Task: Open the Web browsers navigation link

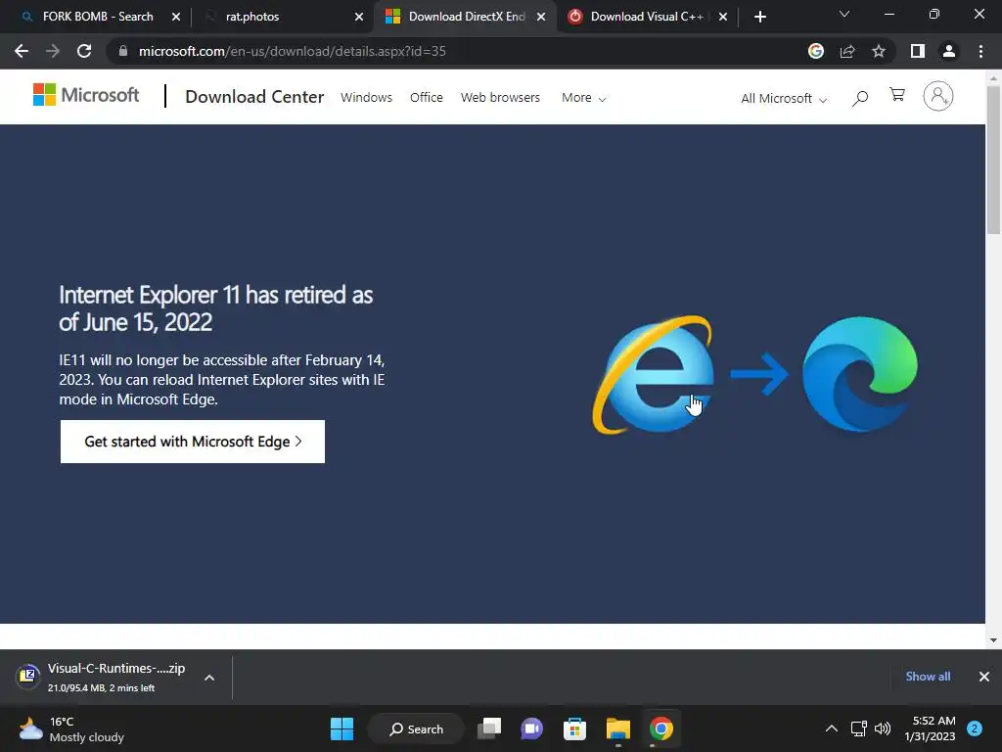Action: (500, 98)
